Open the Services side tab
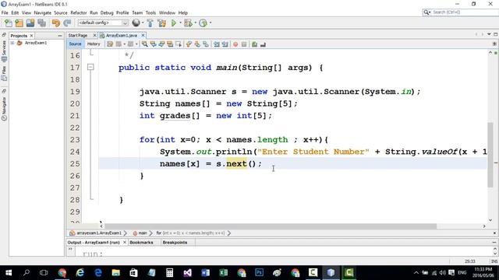Viewport: 499px width, 280px height. tap(4, 51)
